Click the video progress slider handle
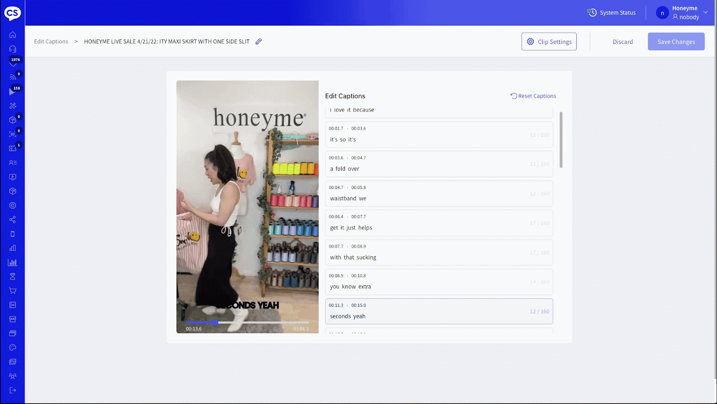 [x=216, y=322]
